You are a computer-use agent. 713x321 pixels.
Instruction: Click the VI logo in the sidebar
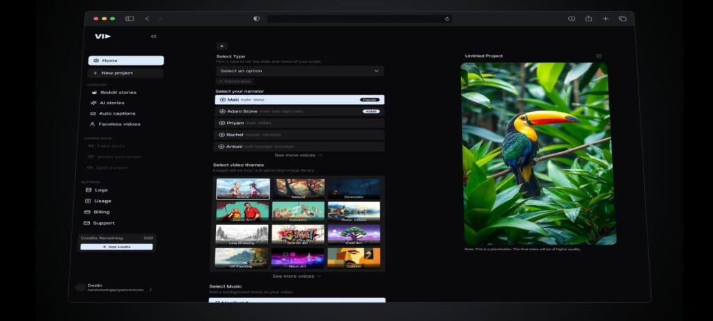[103, 36]
